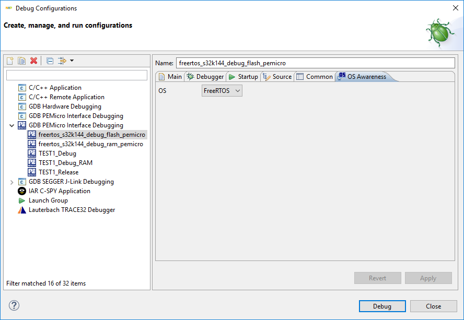Switch to the Debugger tab
This screenshot has width=464, height=320.
coord(205,77)
